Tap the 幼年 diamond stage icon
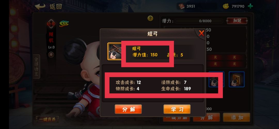Viewport: 279px width, 129px height. pyautogui.click(x=51, y=24)
